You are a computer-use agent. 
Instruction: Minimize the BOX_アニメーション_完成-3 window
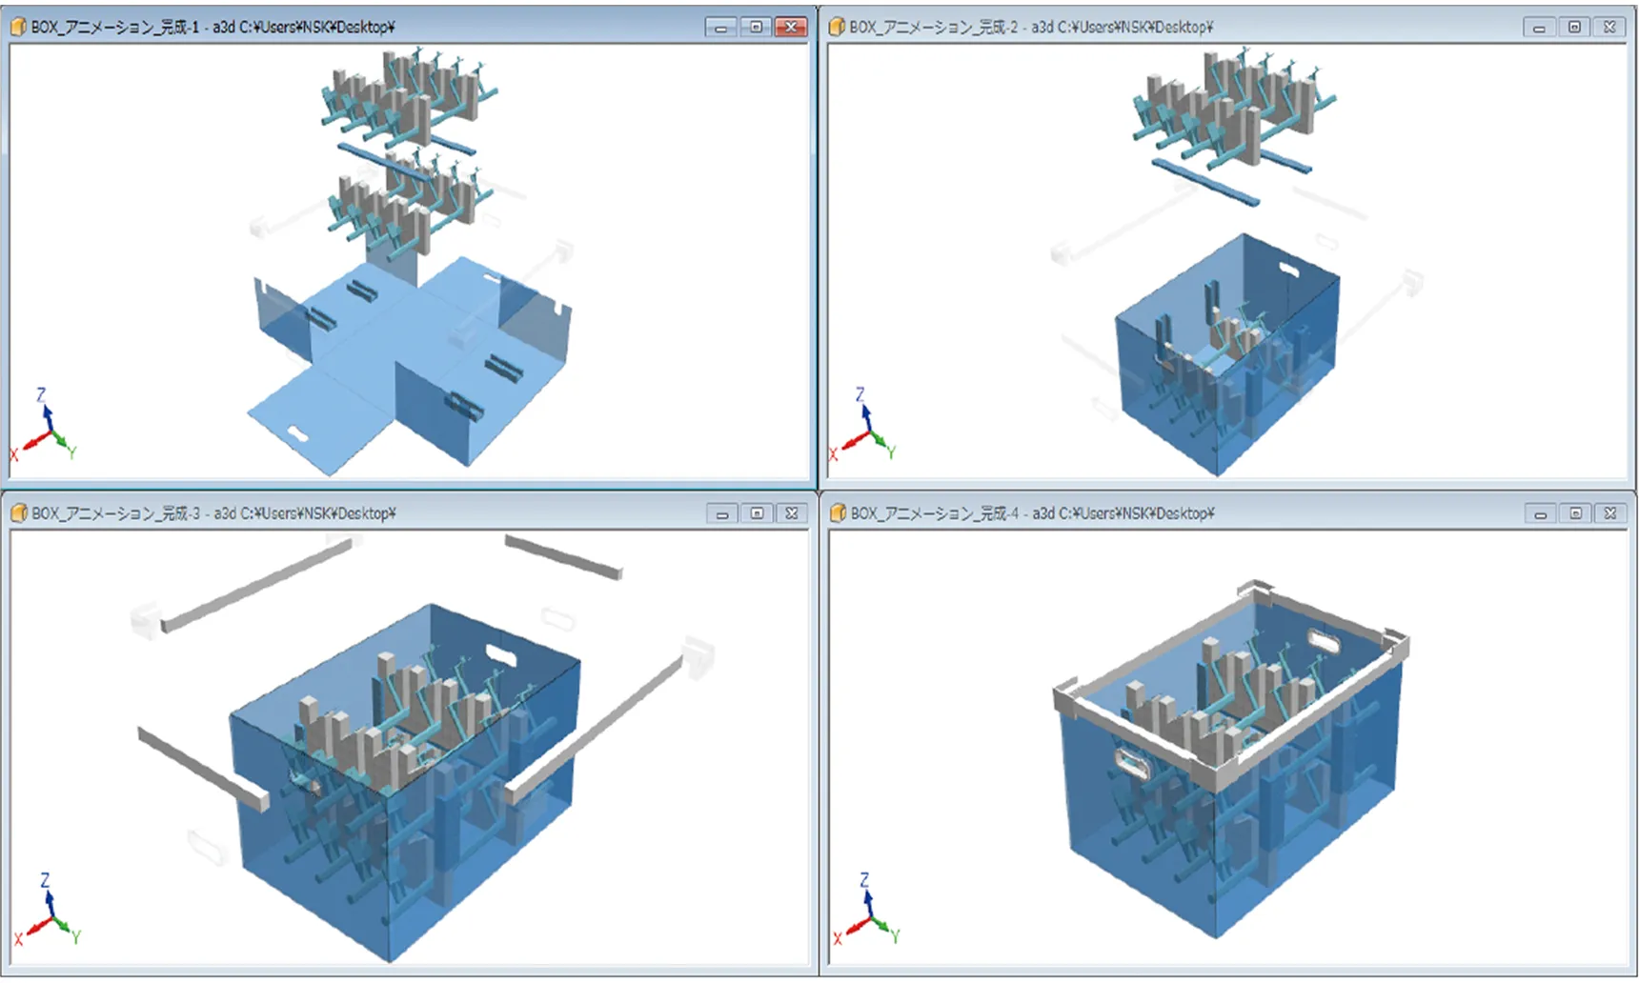pos(721,514)
